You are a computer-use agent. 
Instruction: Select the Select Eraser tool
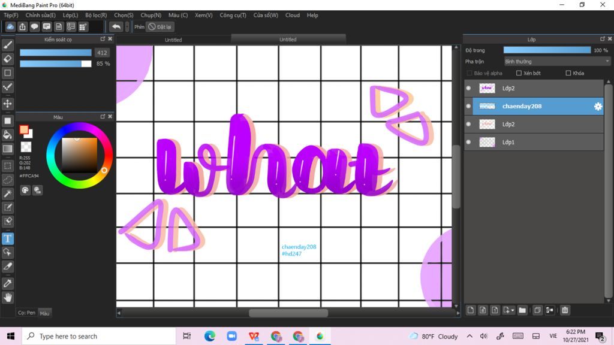[7, 222]
